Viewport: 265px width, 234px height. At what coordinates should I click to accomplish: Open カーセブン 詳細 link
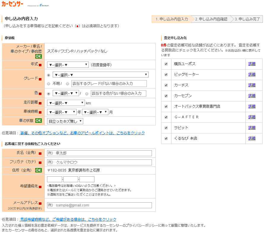(x=252, y=96)
